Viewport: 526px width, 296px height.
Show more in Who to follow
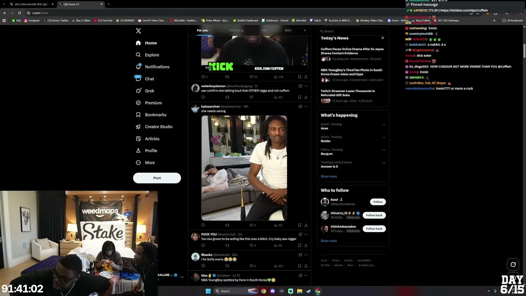pos(329,241)
